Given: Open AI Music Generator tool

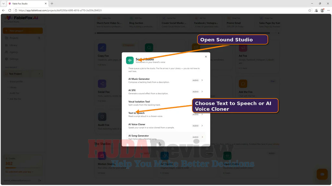Looking at the screenshot, I should [x=166, y=80].
